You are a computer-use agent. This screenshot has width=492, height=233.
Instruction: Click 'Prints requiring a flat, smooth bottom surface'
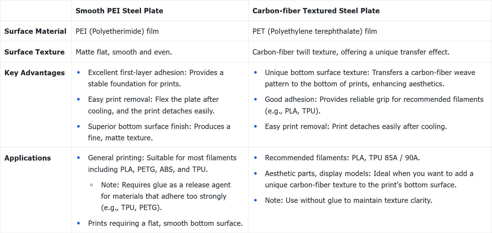pyautogui.click(x=165, y=223)
